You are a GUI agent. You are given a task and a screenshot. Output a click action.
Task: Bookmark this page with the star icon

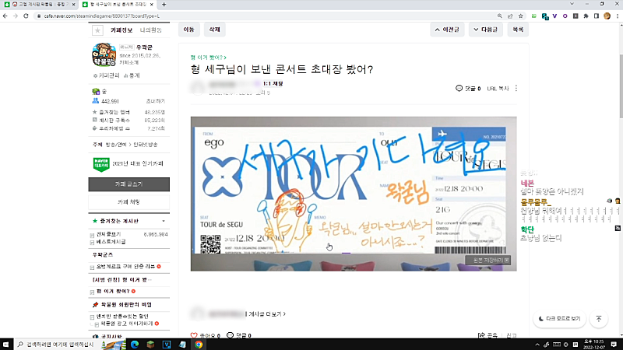(520, 16)
